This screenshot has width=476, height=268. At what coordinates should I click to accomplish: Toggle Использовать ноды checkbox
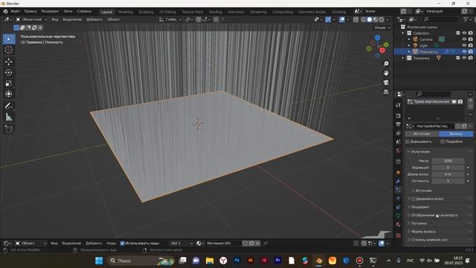tap(122, 243)
